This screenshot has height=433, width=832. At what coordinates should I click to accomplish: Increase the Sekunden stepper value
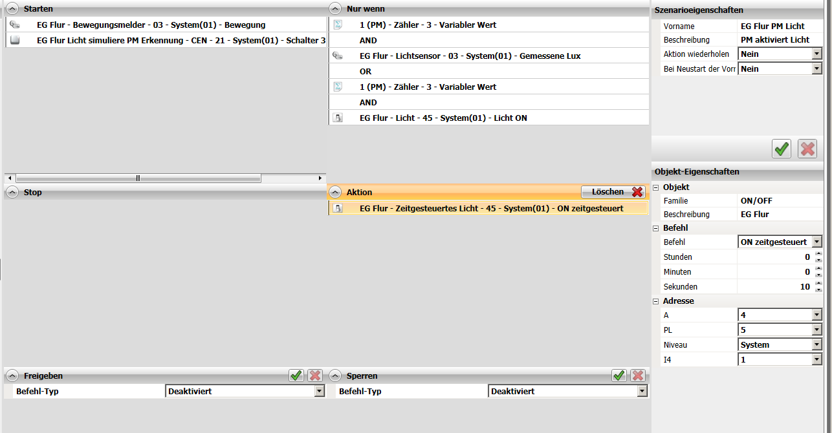point(818,283)
